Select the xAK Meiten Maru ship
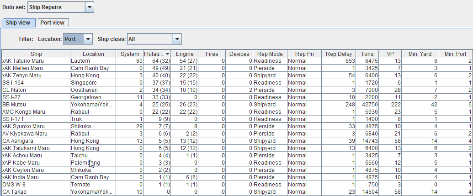 tap(22, 68)
